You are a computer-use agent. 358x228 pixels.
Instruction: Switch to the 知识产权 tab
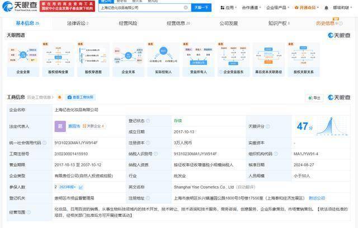pyautogui.click(x=279, y=23)
